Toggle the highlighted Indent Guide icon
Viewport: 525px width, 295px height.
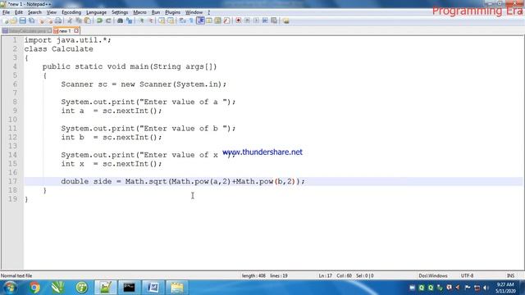click(200, 20)
